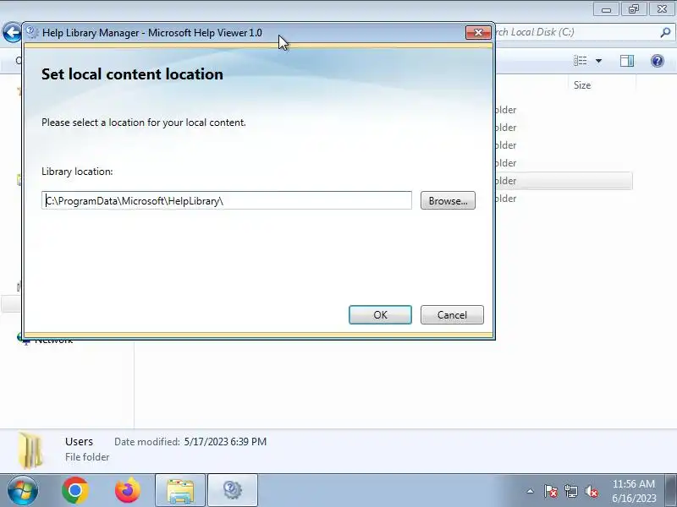This screenshot has width=677, height=507.
Task: Restore down the Explorer window
Action: pyautogui.click(x=633, y=8)
